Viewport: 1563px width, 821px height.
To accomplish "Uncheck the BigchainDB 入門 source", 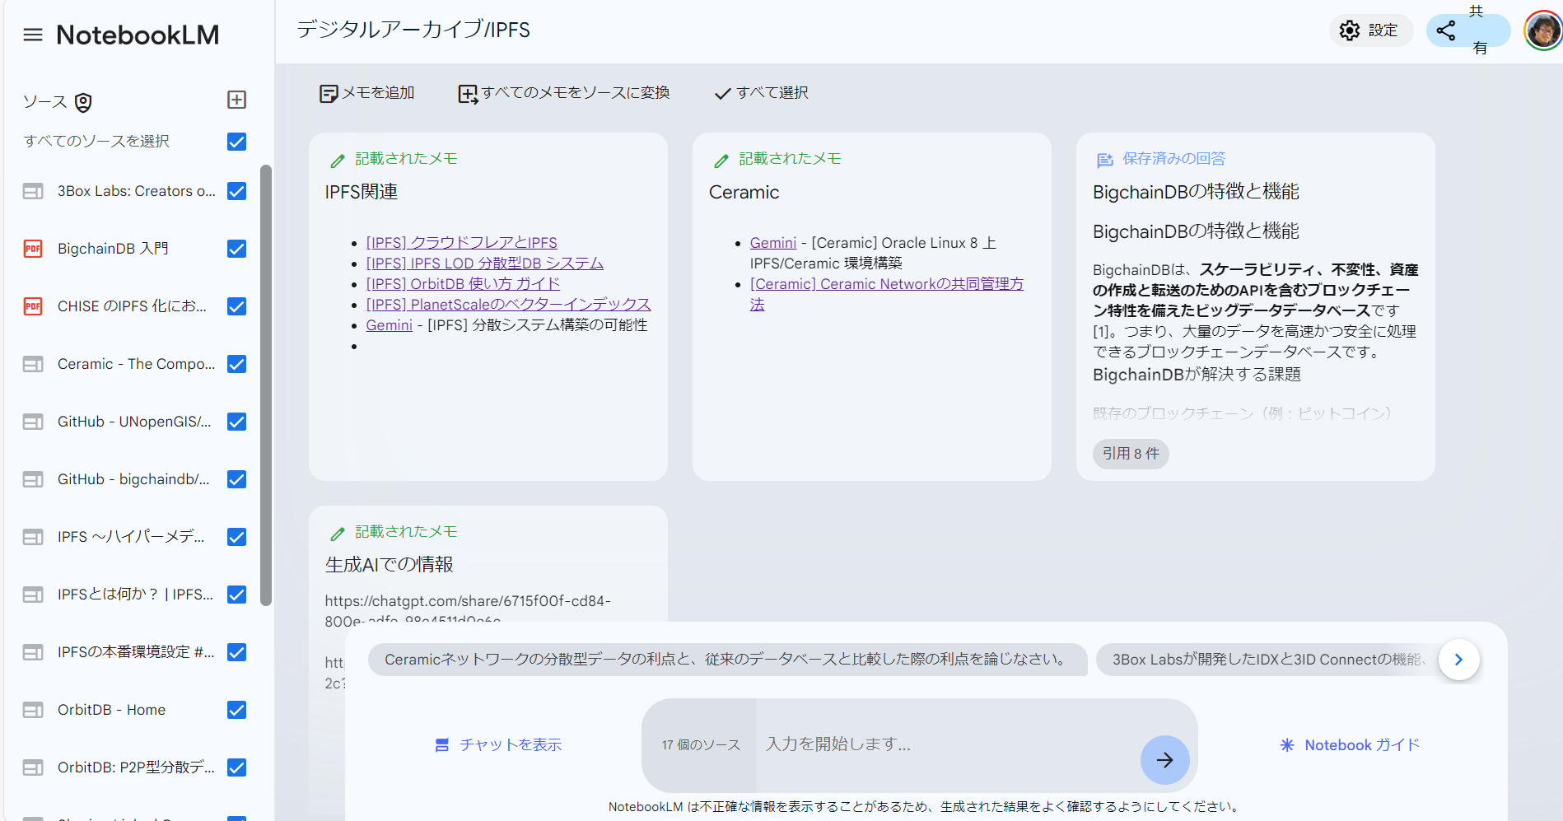I will pyautogui.click(x=236, y=248).
